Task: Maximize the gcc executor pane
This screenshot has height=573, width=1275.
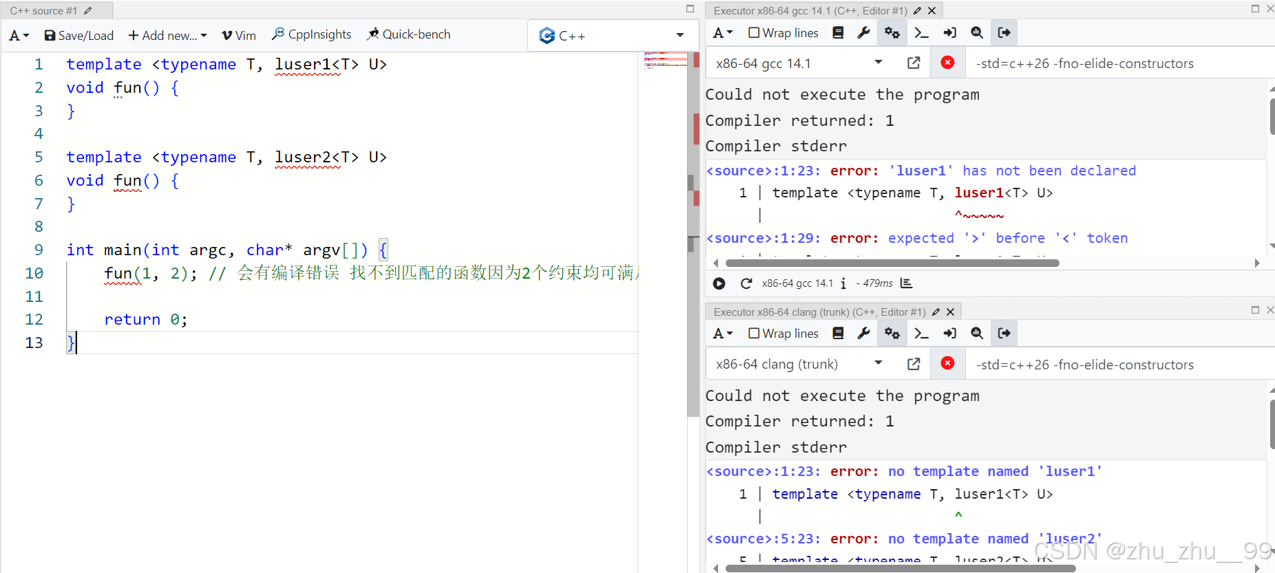Action: [x=1255, y=9]
